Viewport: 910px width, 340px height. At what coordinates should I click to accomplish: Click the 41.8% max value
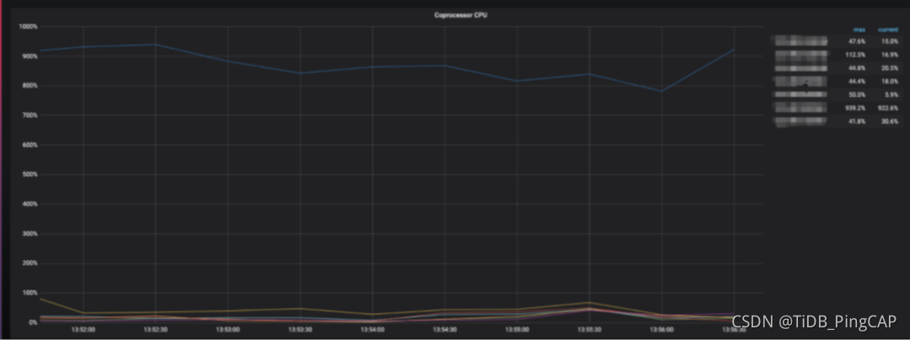pos(857,122)
